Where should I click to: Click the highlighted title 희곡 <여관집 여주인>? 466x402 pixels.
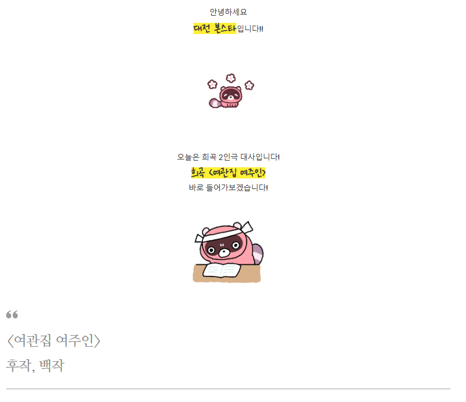[x=228, y=172]
